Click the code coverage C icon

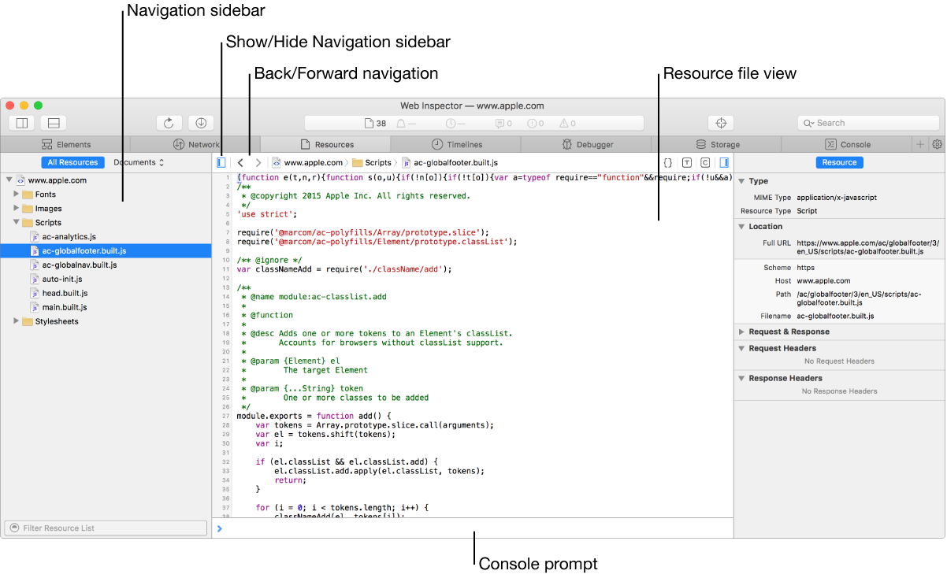705,163
